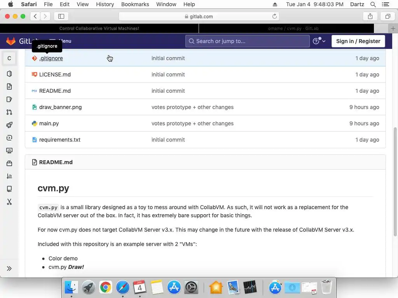Open 'votes prototype + other changes' on main.py row
398x298 pixels.
pyautogui.click(x=192, y=123)
